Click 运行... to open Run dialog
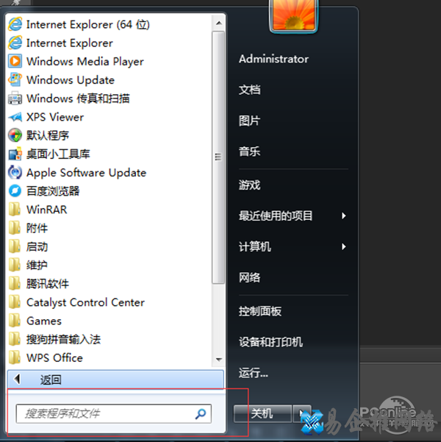Screen dimensions: 441x442 pos(254,373)
